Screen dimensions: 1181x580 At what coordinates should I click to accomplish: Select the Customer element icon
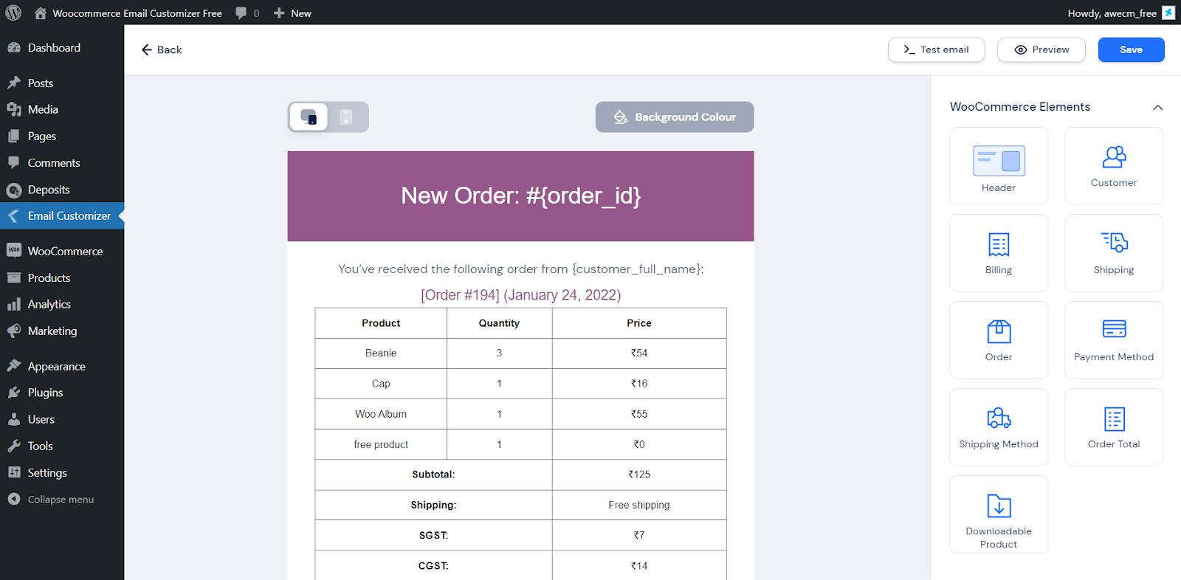tap(1114, 156)
